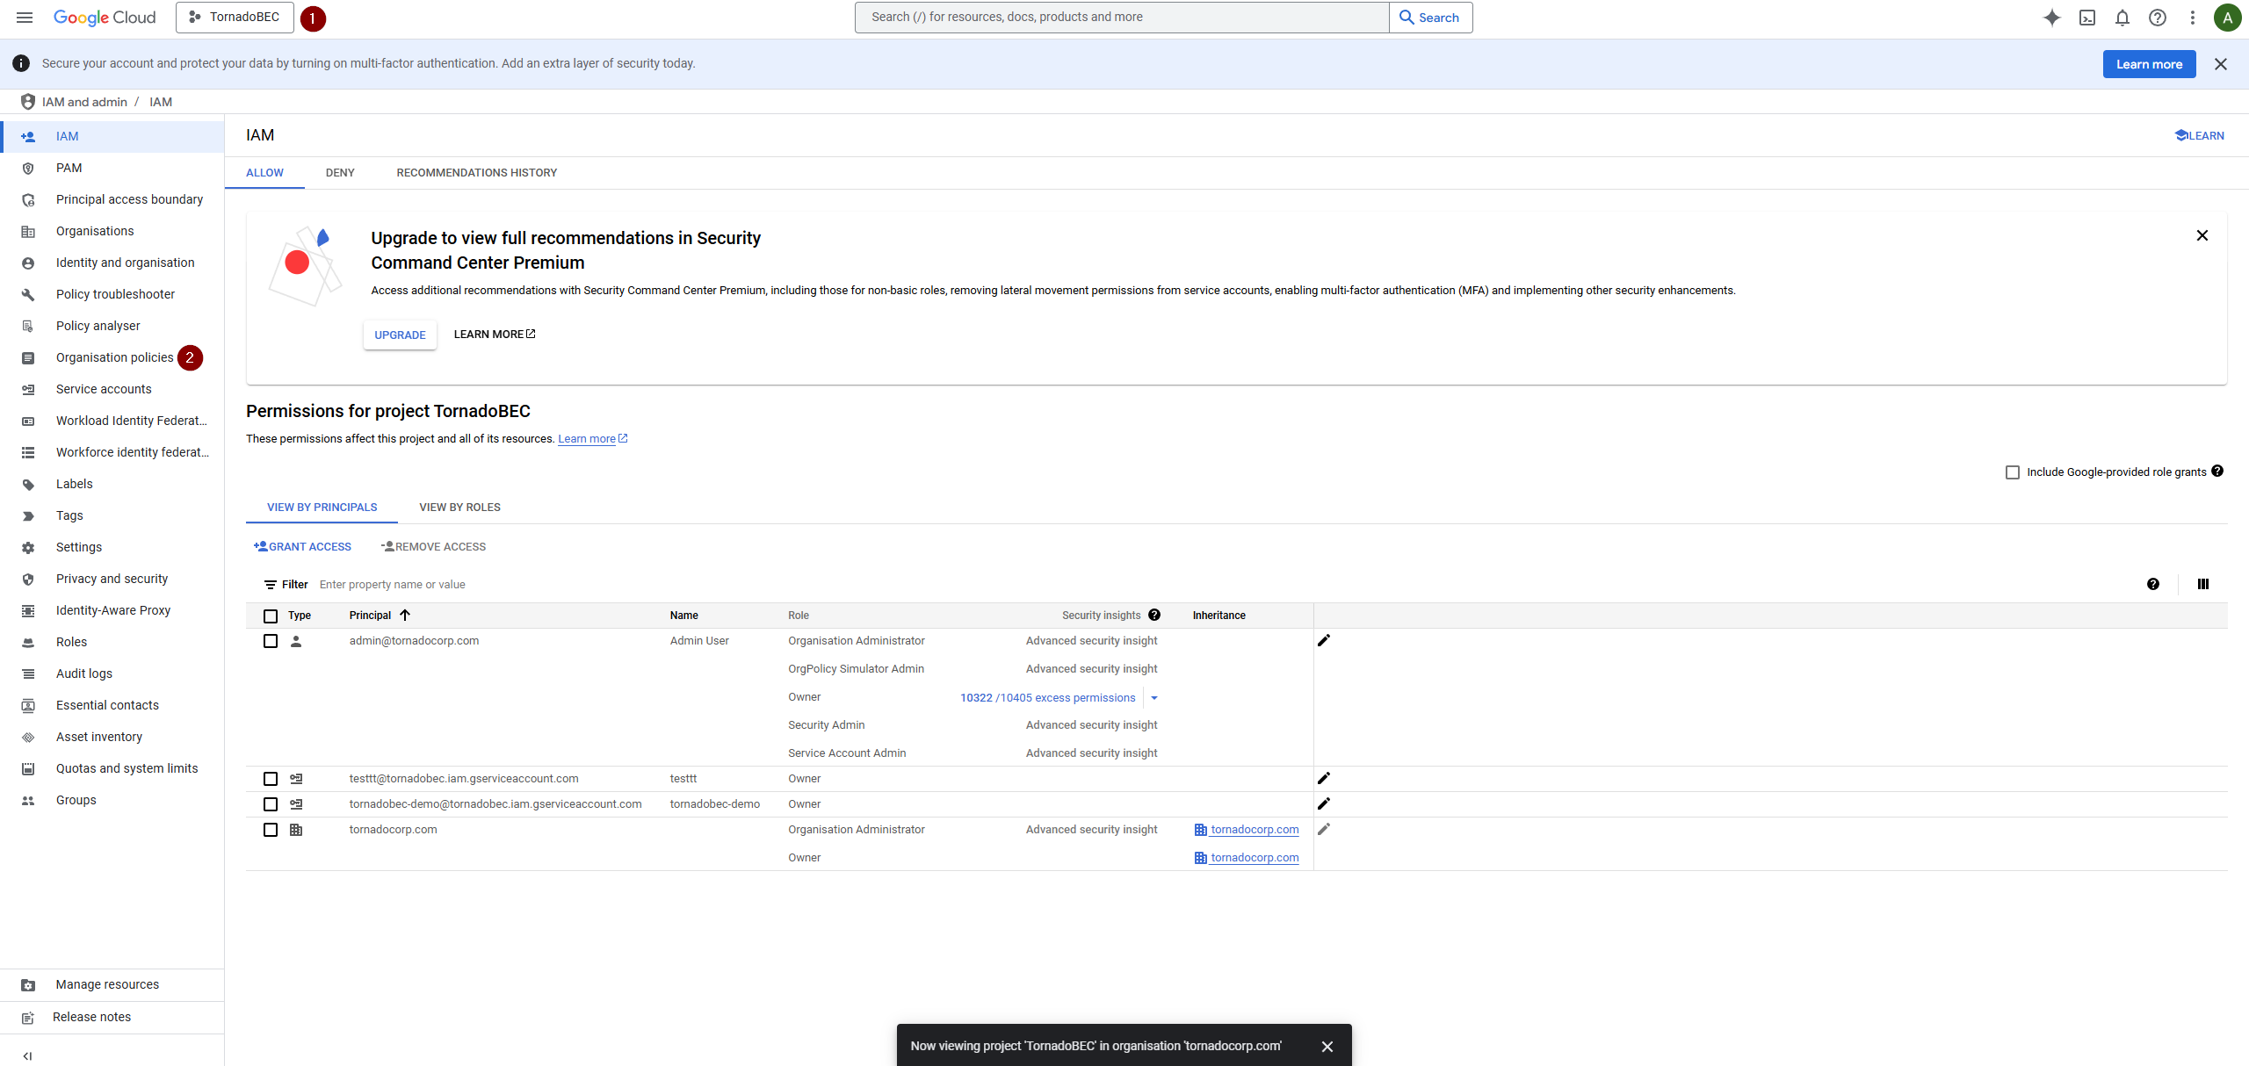
Task: Edit principal admin@tornadocorp.com with pencil icon
Action: click(1324, 641)
